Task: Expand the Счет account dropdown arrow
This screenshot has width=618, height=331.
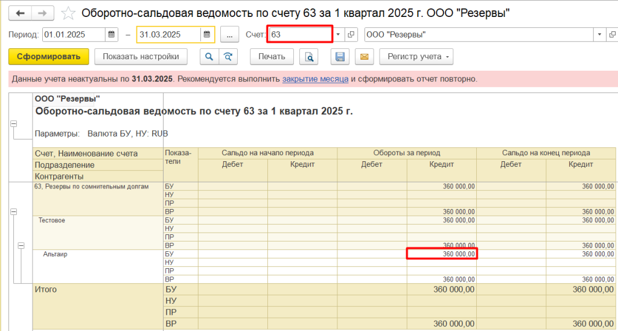Action: [x=338, y=34]
